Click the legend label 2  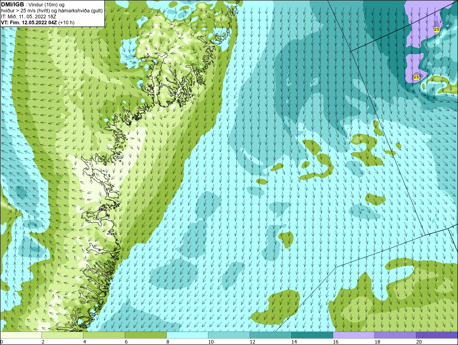(43, 342)
